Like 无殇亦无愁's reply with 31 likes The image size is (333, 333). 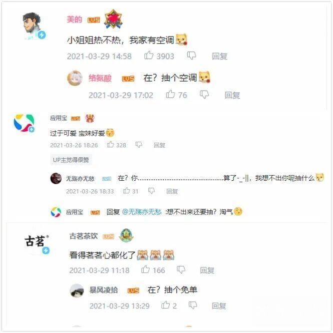126,191
